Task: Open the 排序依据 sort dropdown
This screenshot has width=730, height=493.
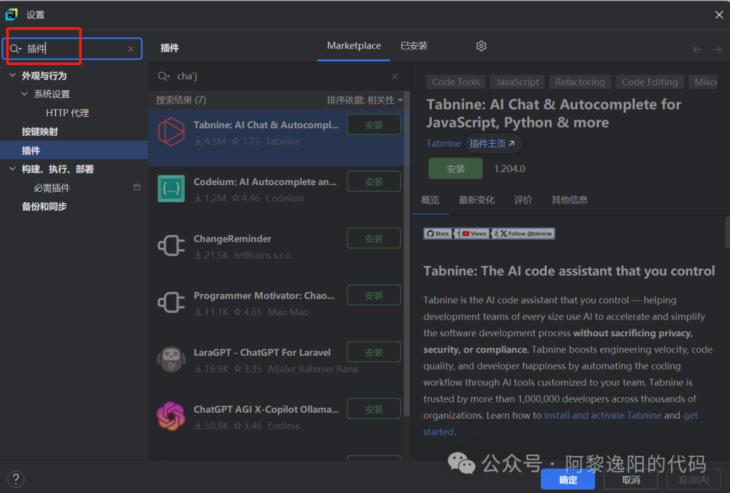Action: click(x=364, y=100)
